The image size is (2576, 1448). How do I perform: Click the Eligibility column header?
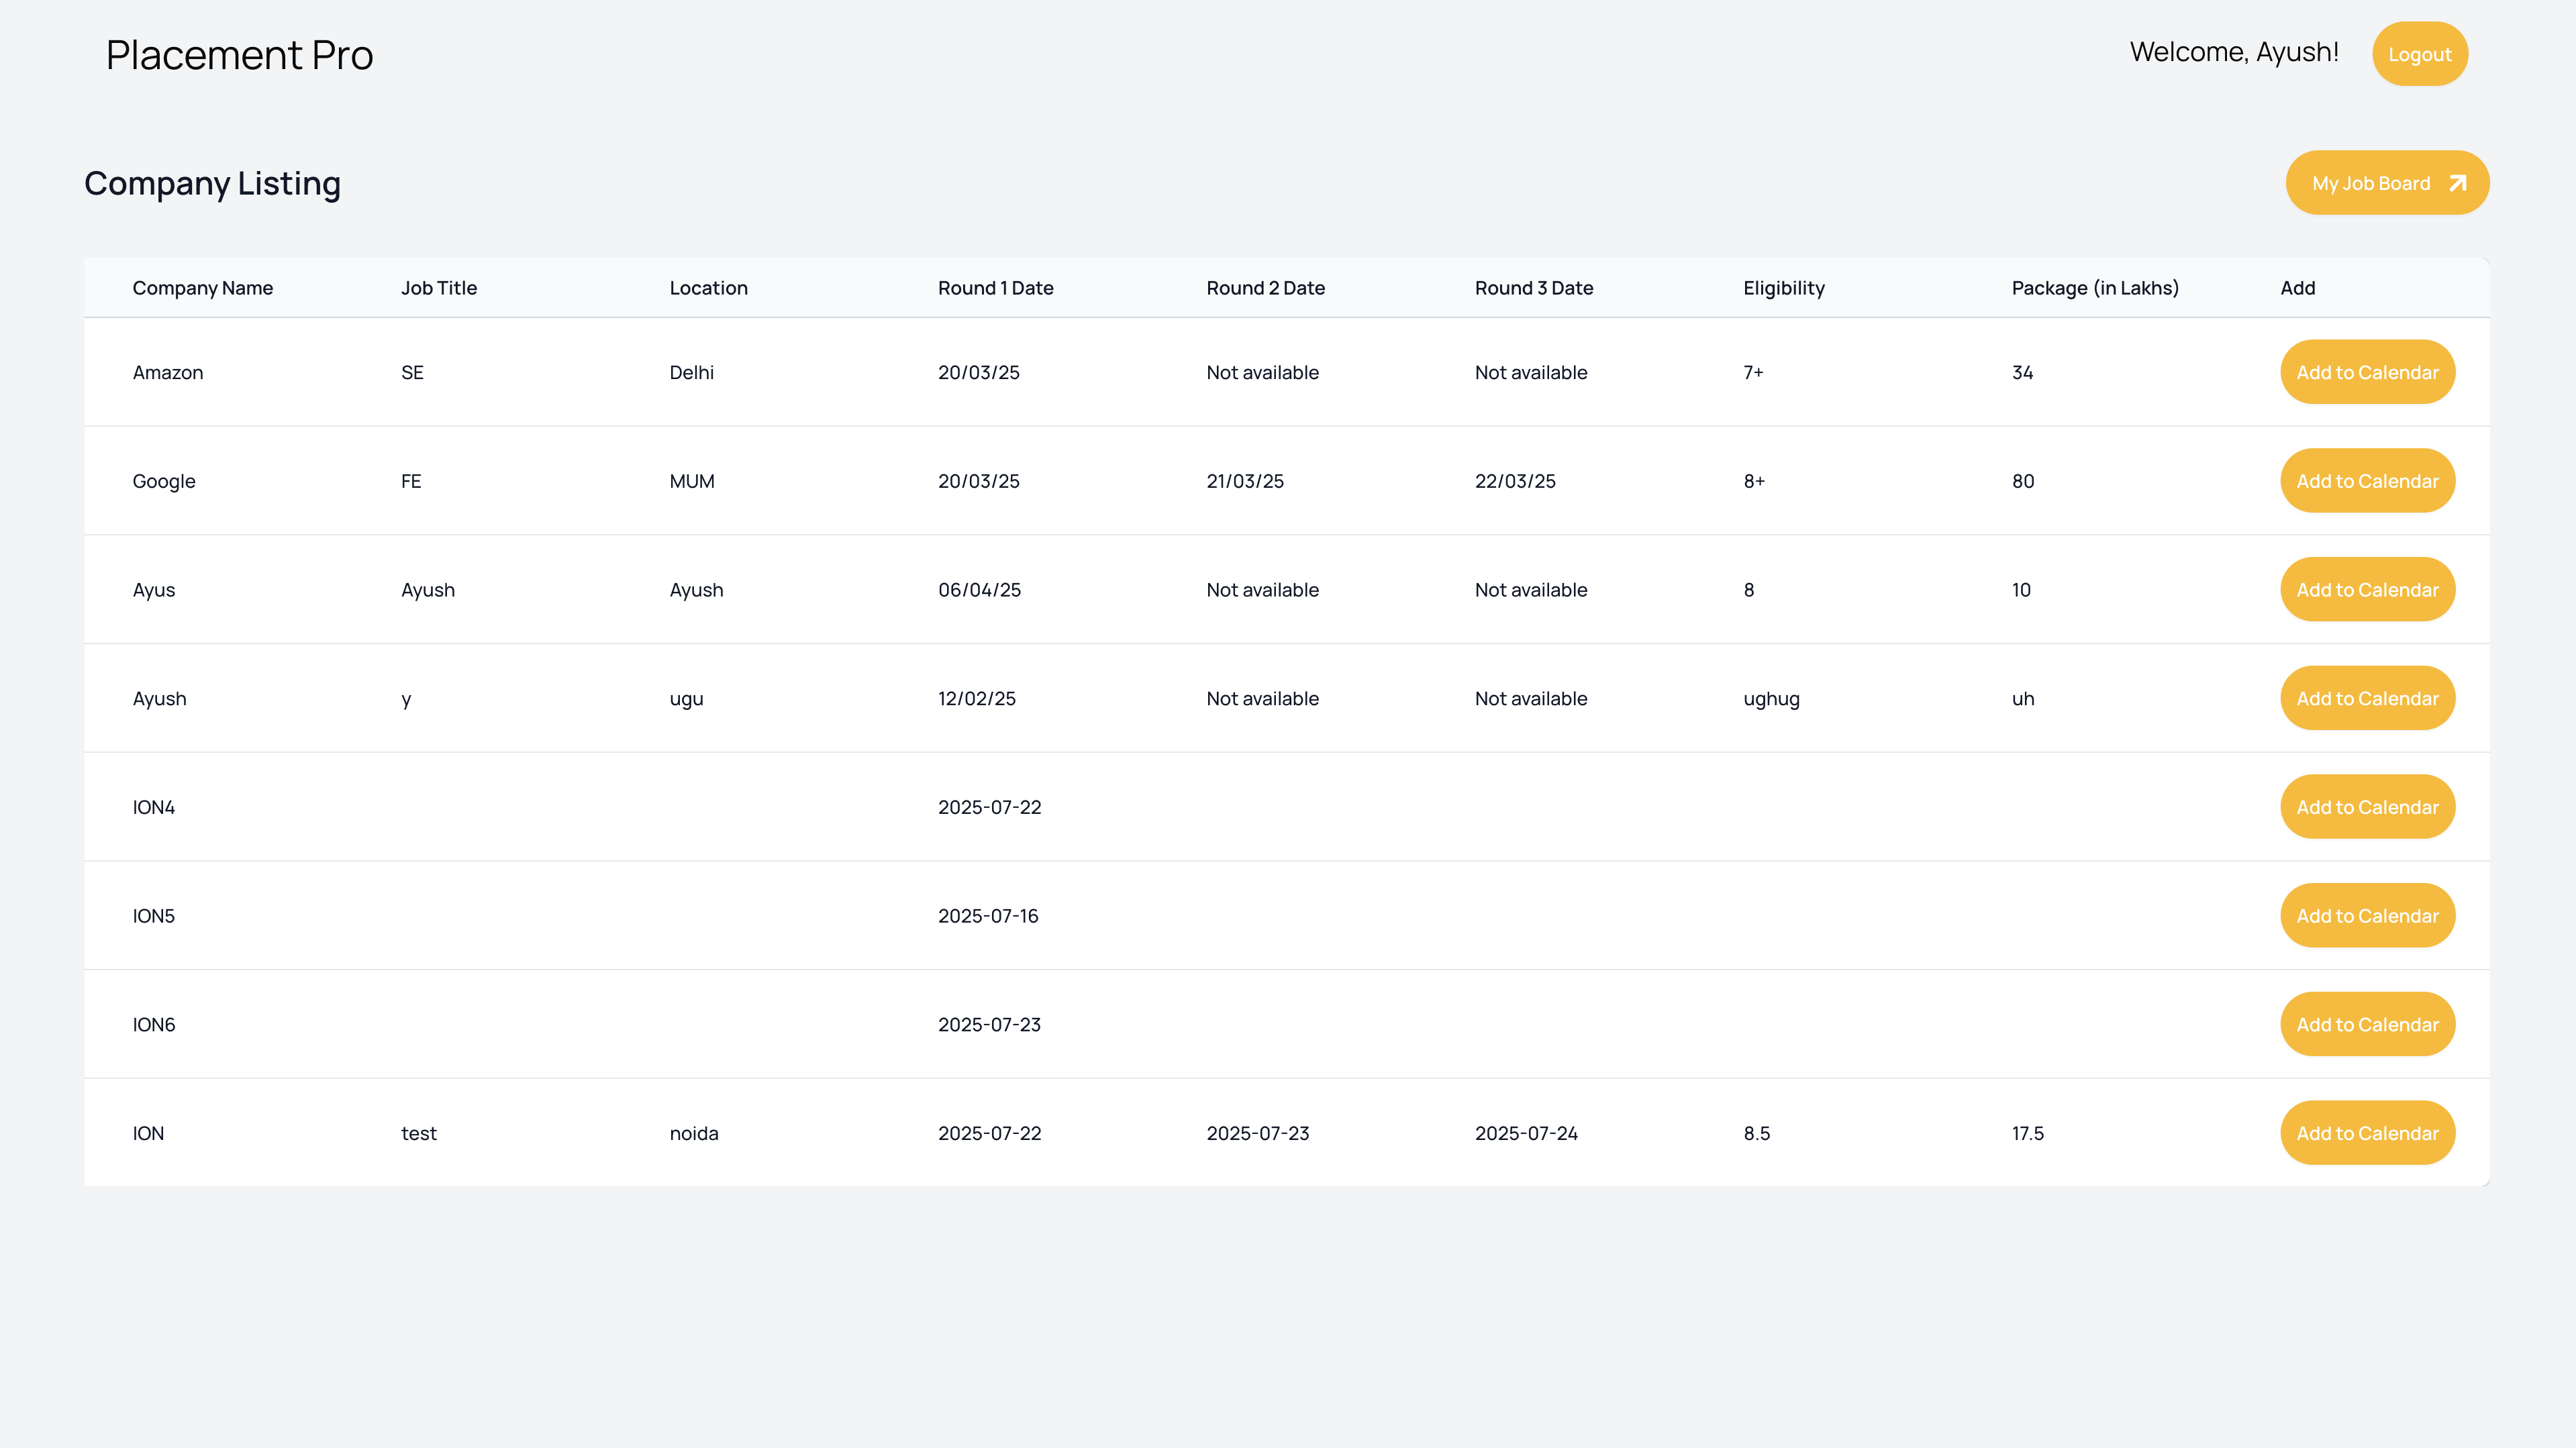pos(1783,288)
